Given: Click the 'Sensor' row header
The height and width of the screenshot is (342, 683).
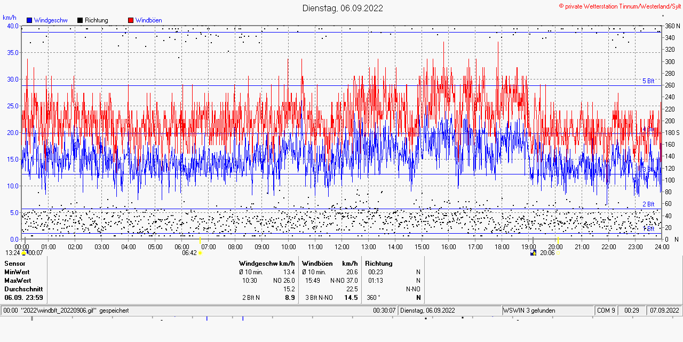Looking at the screenshot, I should (15, 264).
